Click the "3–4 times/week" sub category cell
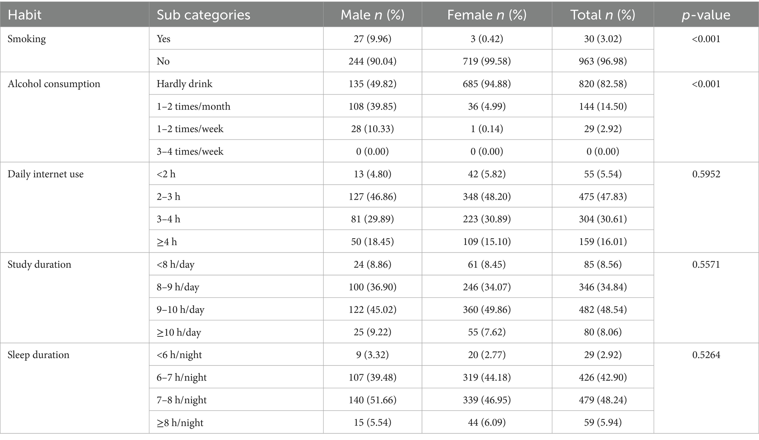This screenshot has width=759, height=440. (190, 151)
